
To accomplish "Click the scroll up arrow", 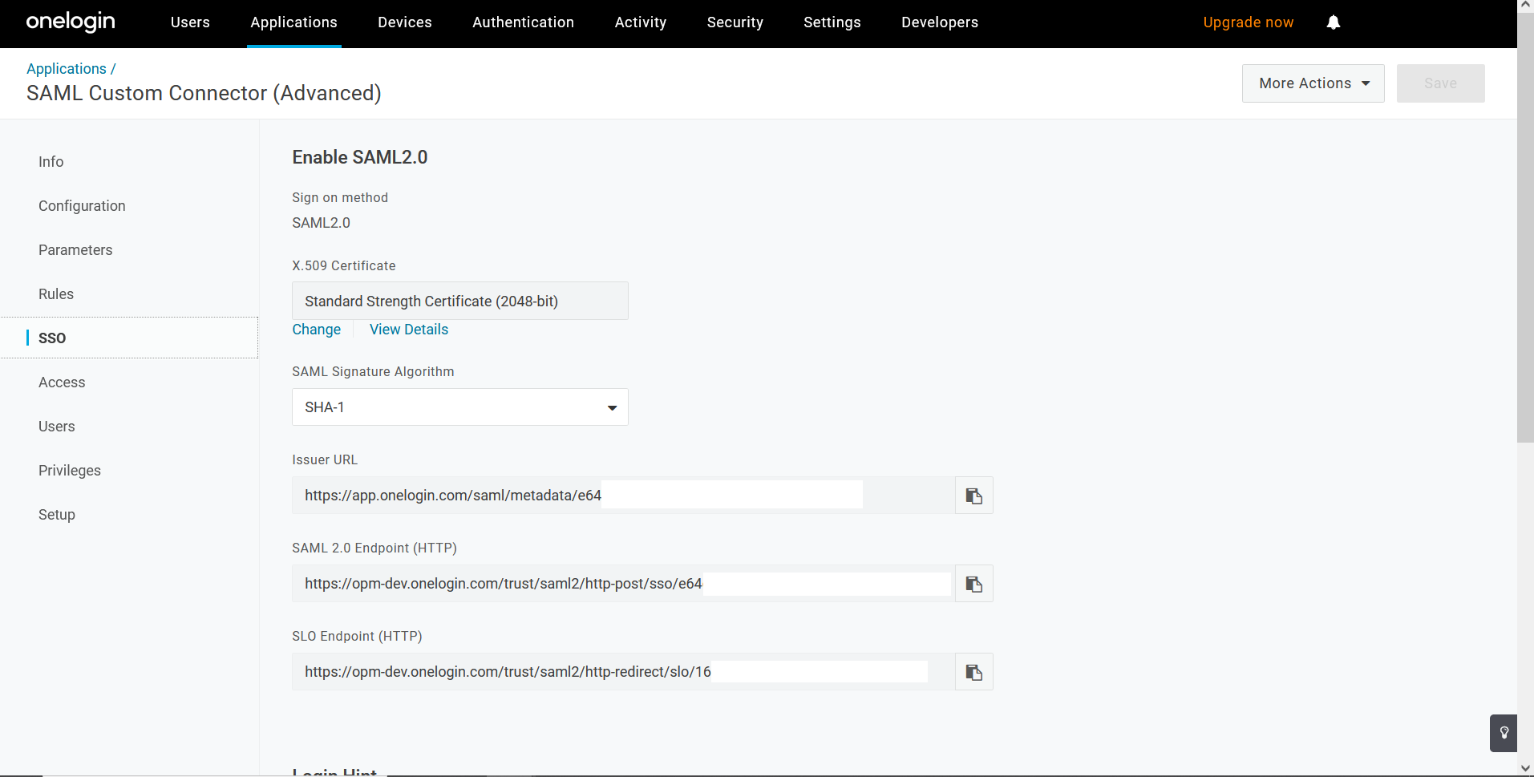I will coord(1525,6).
